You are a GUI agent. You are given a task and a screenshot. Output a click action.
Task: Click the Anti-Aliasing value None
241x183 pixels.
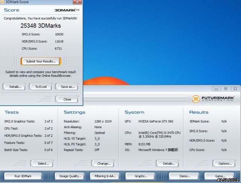tap(98, 127)
